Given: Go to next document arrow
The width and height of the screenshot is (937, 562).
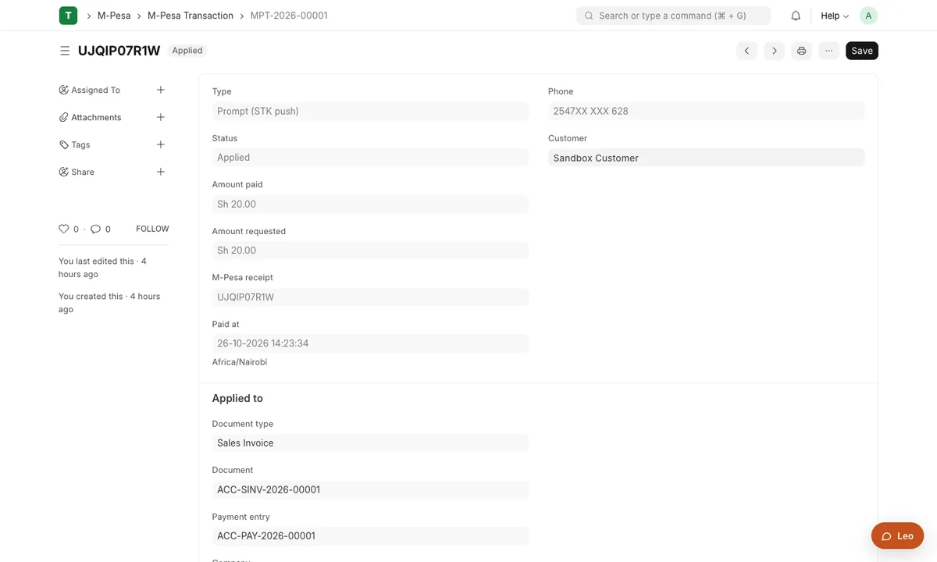Looking at the screenshot, I should (774, 51).
